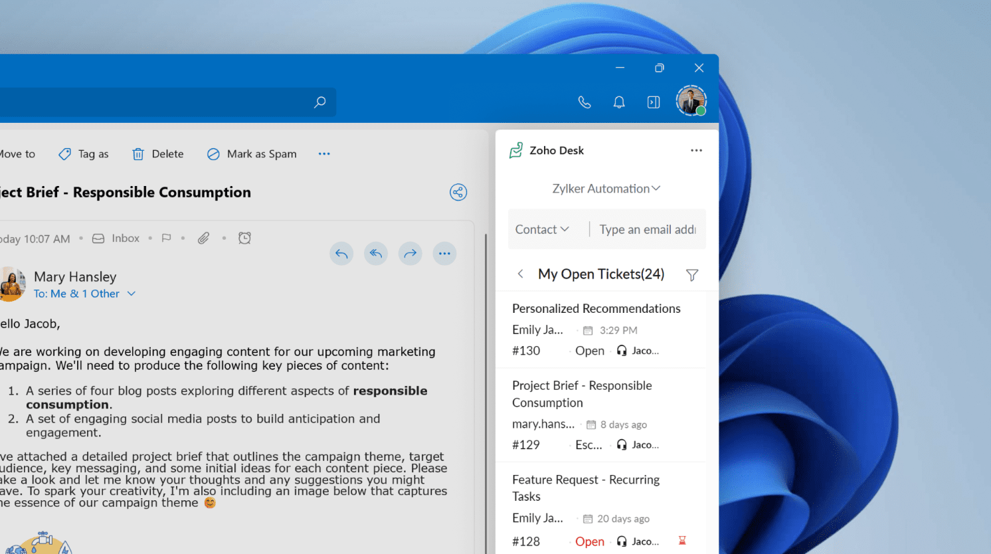Mark the email as Spam
The width and height of the screenshot is (991, 554).
tap(252, 154)
